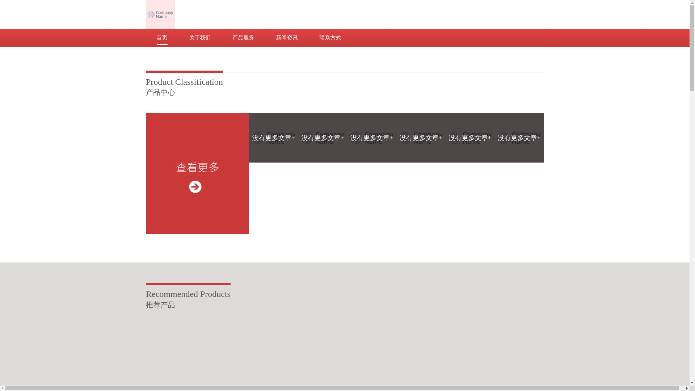Click the scroll up arrow
695x391 pixels.
(x=692, y=3)
